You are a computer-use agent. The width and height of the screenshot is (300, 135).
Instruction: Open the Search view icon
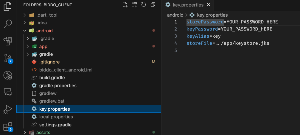[x=8, y=24]
